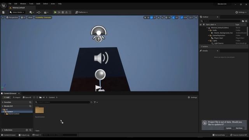Open the File menu
The width and height of the screenshot is (249, 140).
pos(10,3)
